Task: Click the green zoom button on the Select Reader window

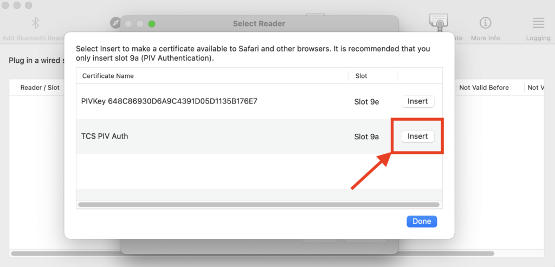Action: [x=152, y=24]
